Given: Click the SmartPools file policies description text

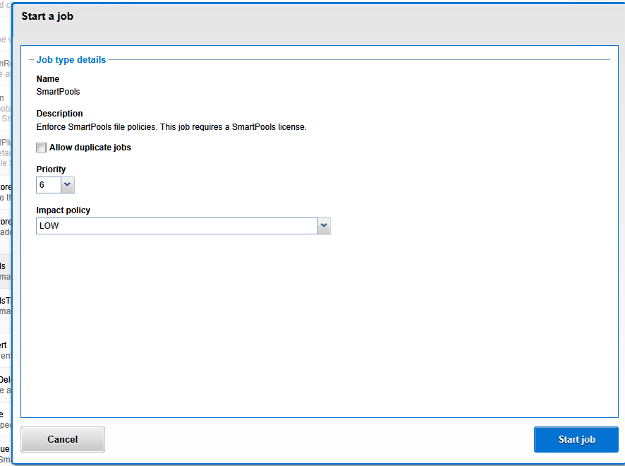Looking at the screenshot, I should (171, 127).
